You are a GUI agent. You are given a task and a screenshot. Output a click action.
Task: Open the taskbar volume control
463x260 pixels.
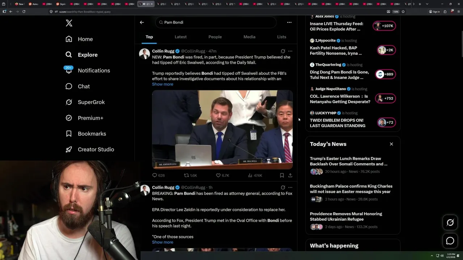[x=442, y=256]
